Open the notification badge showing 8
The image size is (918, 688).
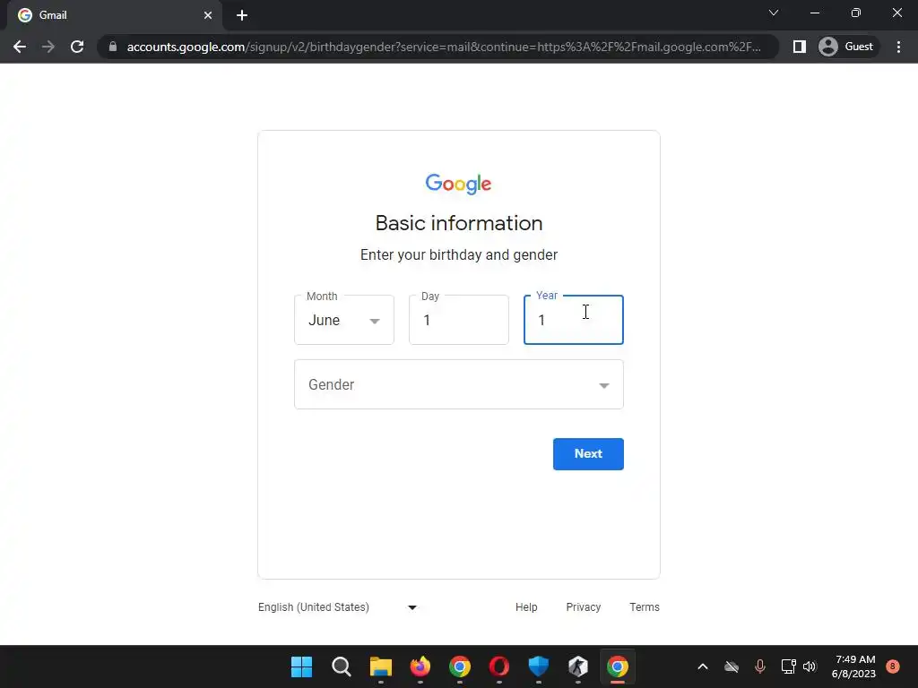(x=892, y=666)
